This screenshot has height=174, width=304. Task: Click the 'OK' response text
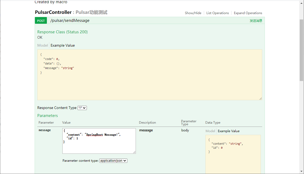pyautogui.click(x=40, y=38)
